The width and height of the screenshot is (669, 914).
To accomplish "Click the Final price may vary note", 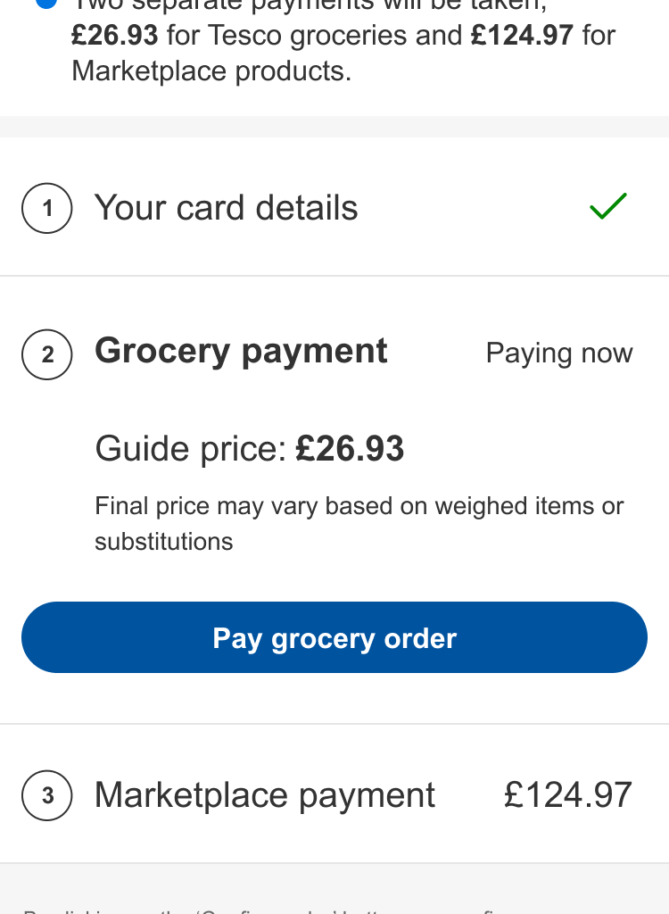I will [x=359, y=507].
